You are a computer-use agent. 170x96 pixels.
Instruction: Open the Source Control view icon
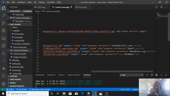(3, 23)
